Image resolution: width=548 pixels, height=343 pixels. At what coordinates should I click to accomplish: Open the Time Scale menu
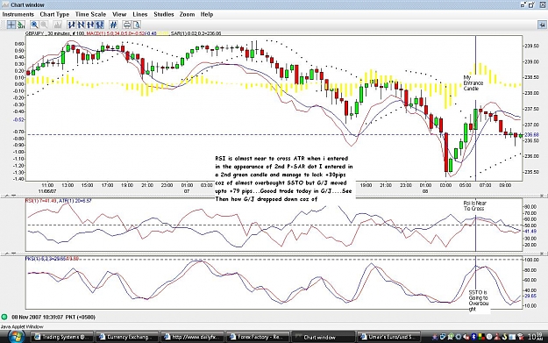click(x=90, y=14)
